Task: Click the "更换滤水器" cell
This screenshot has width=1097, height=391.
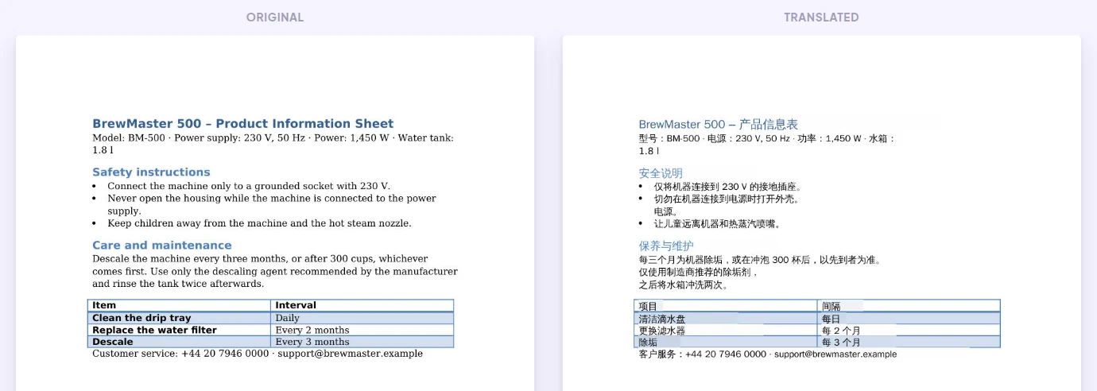Action: tap(726, 331)
